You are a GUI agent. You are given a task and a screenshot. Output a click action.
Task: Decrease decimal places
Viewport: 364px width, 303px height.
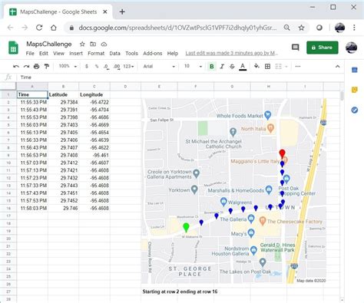[x=106, y=67]
